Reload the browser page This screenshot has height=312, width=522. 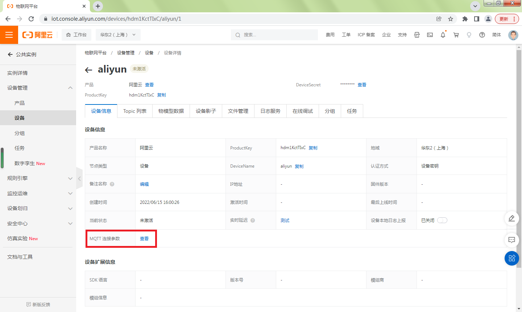tap(31, 19)
